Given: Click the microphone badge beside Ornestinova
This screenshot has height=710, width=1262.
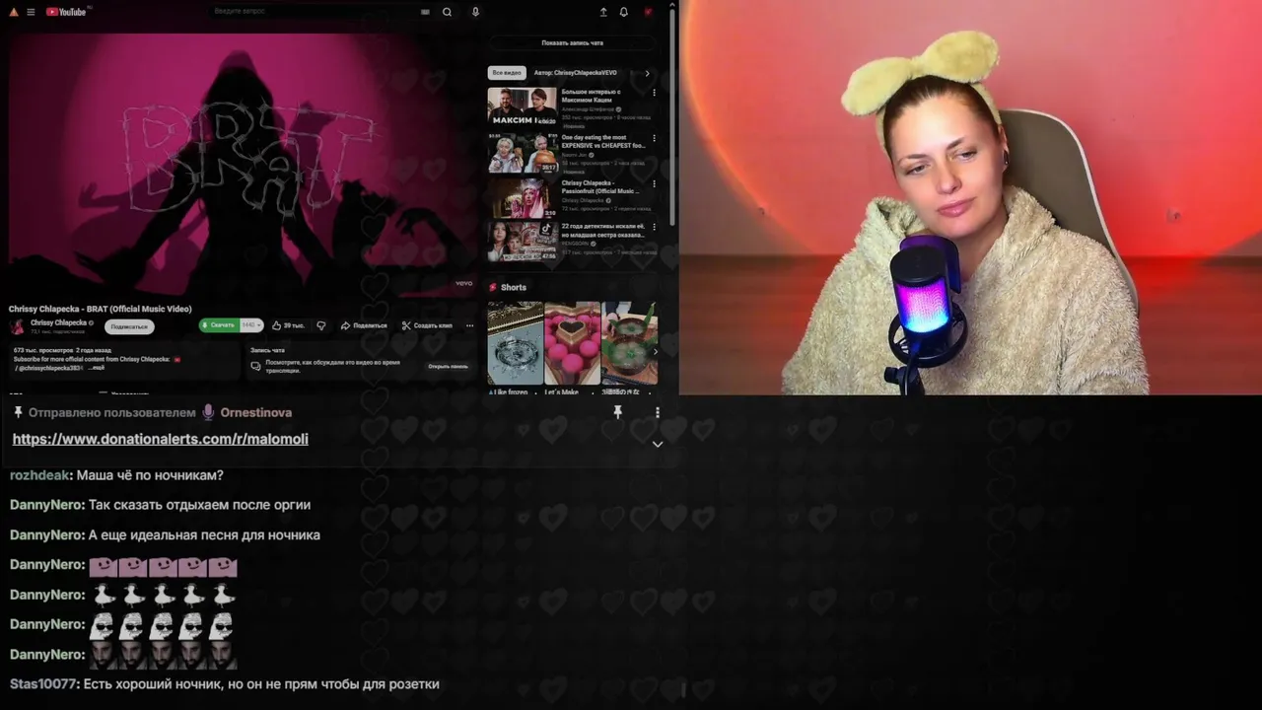Looking at the screenshot, I should [208, 412].
